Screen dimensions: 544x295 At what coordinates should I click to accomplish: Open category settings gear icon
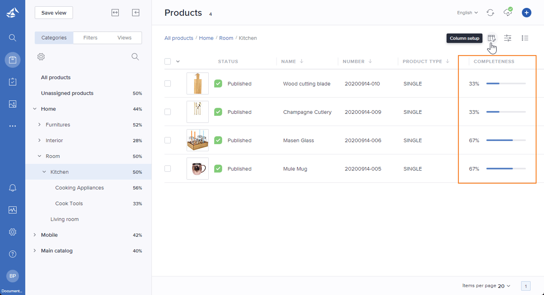[41, 57]
